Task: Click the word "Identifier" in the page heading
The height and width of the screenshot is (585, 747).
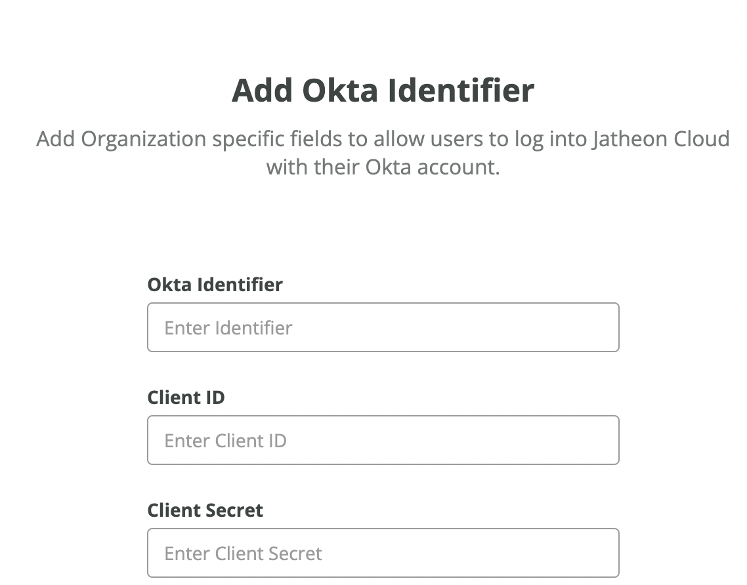Action: (461, 90)
